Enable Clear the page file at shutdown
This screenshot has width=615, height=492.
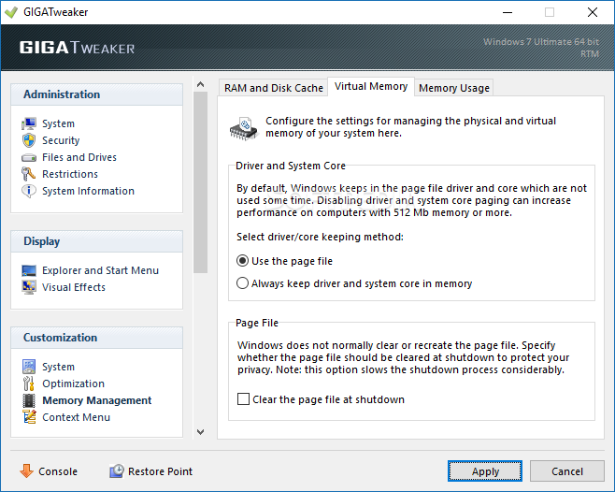coord(321,399)
